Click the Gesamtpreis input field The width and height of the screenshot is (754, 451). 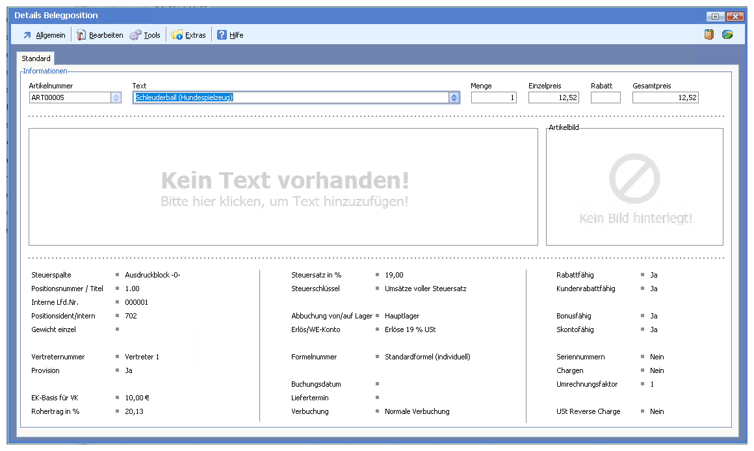(665, 97)
